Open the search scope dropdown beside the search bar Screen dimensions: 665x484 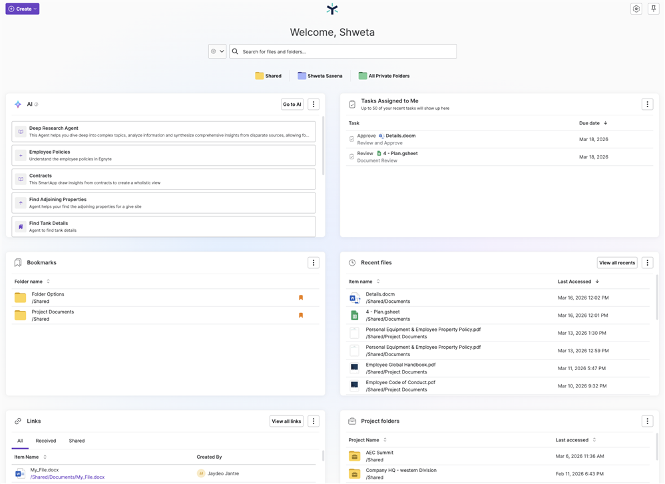point(217,51)
